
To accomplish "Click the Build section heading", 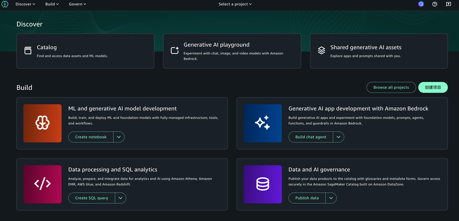I will point(24,87).
